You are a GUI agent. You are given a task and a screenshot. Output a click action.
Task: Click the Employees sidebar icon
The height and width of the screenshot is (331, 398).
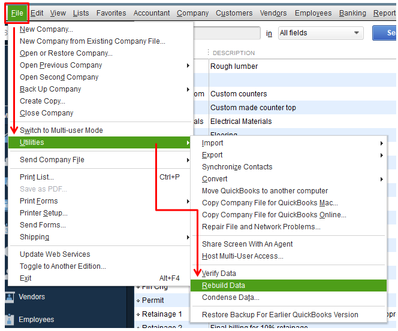click(x=10, y=320)
